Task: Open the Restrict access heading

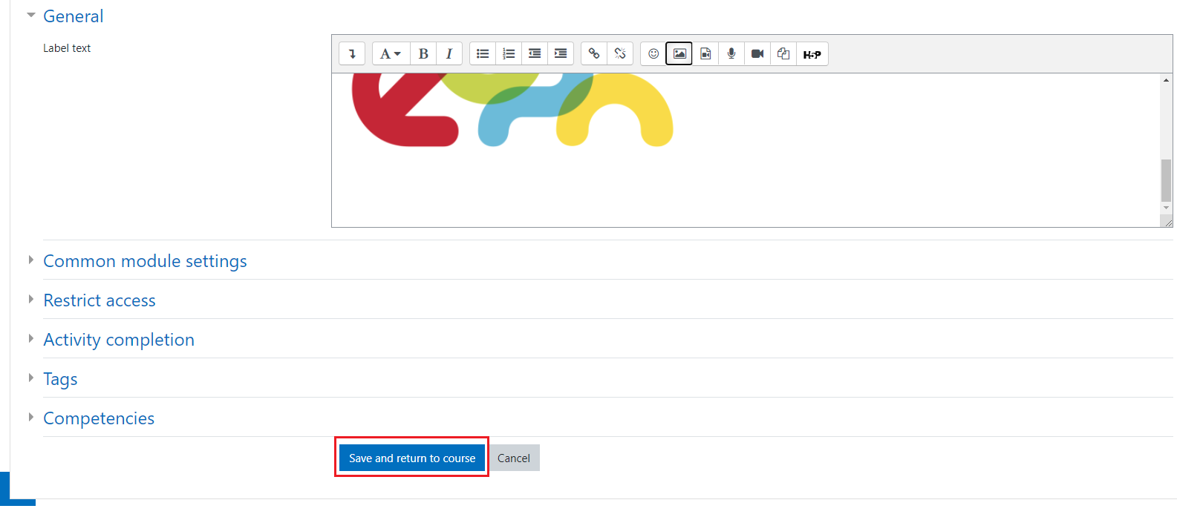Action: [x=100, y=300]
